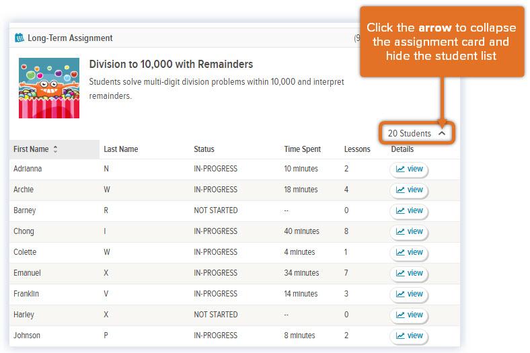View details for Adrianna
530x353 pixels.
[x=409, y=169]
